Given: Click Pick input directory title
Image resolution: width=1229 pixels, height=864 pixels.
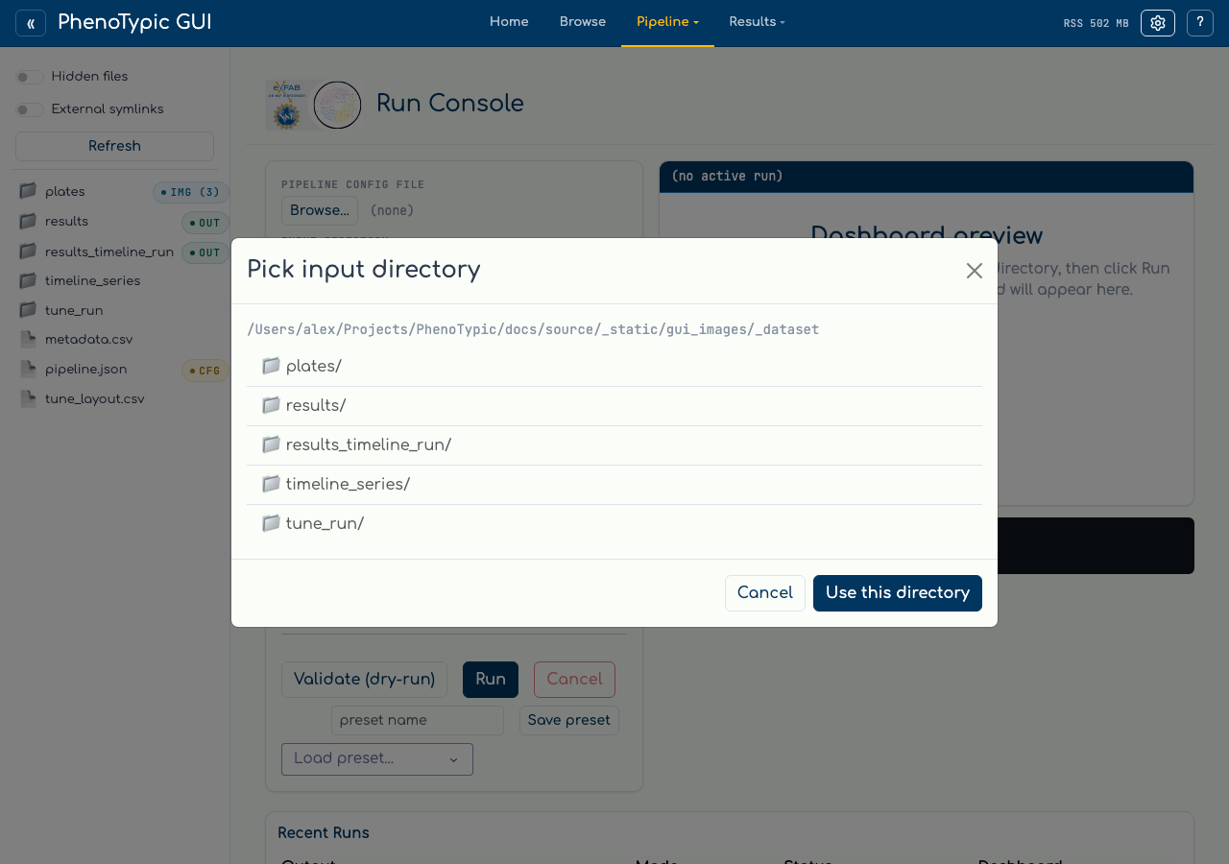Looking at the screenshot, I should tap(364, 270).
